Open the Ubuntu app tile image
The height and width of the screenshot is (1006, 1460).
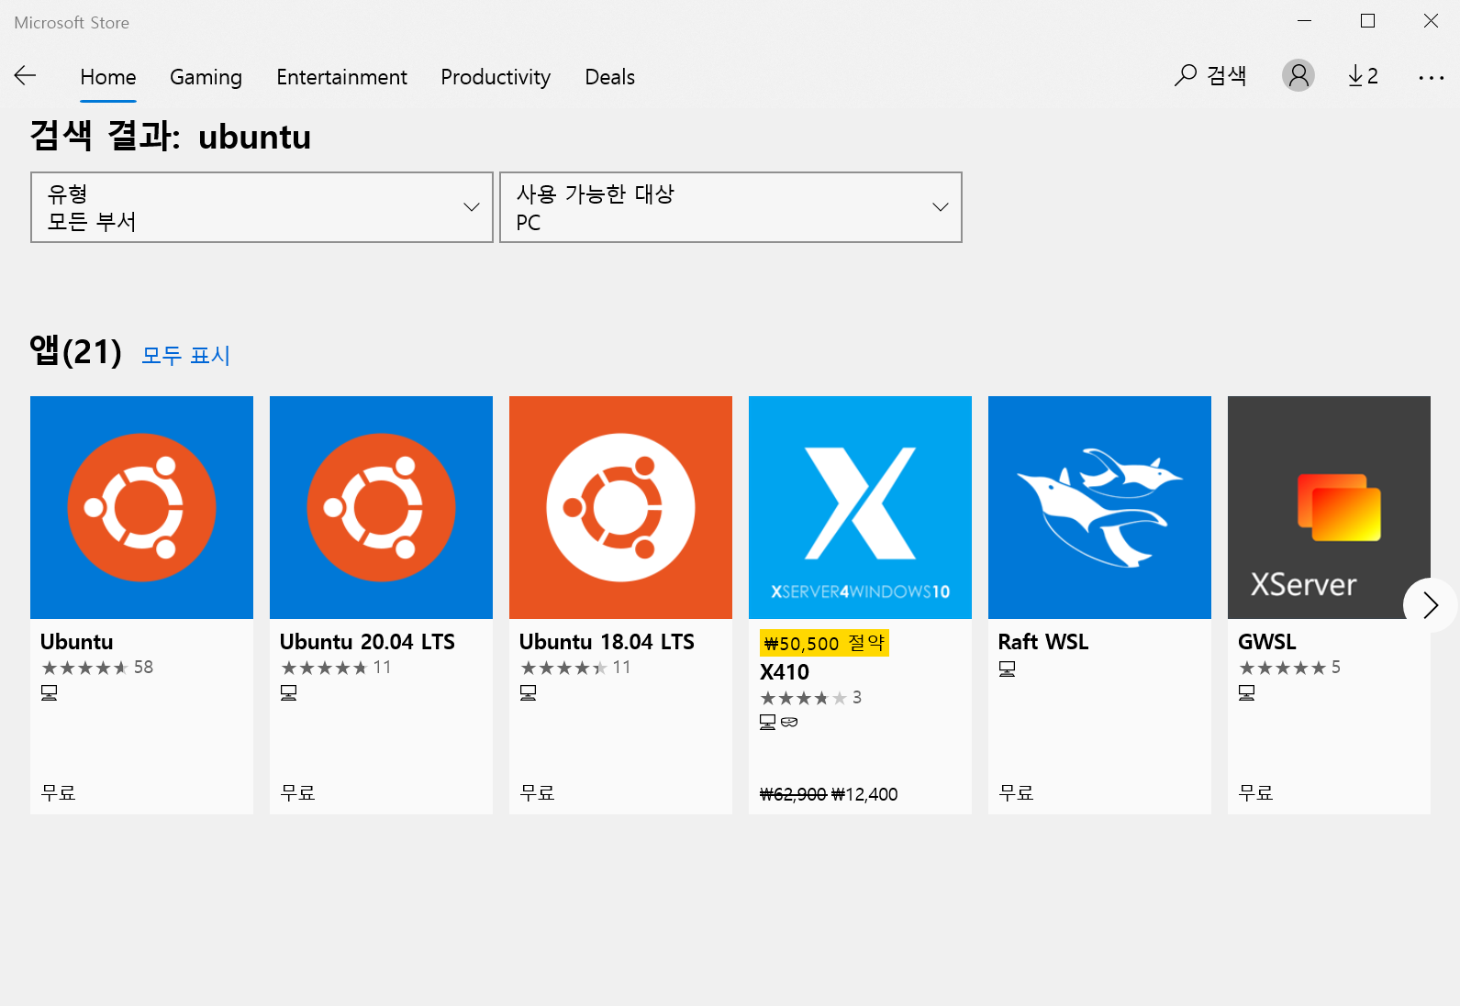tap(141, 507)
